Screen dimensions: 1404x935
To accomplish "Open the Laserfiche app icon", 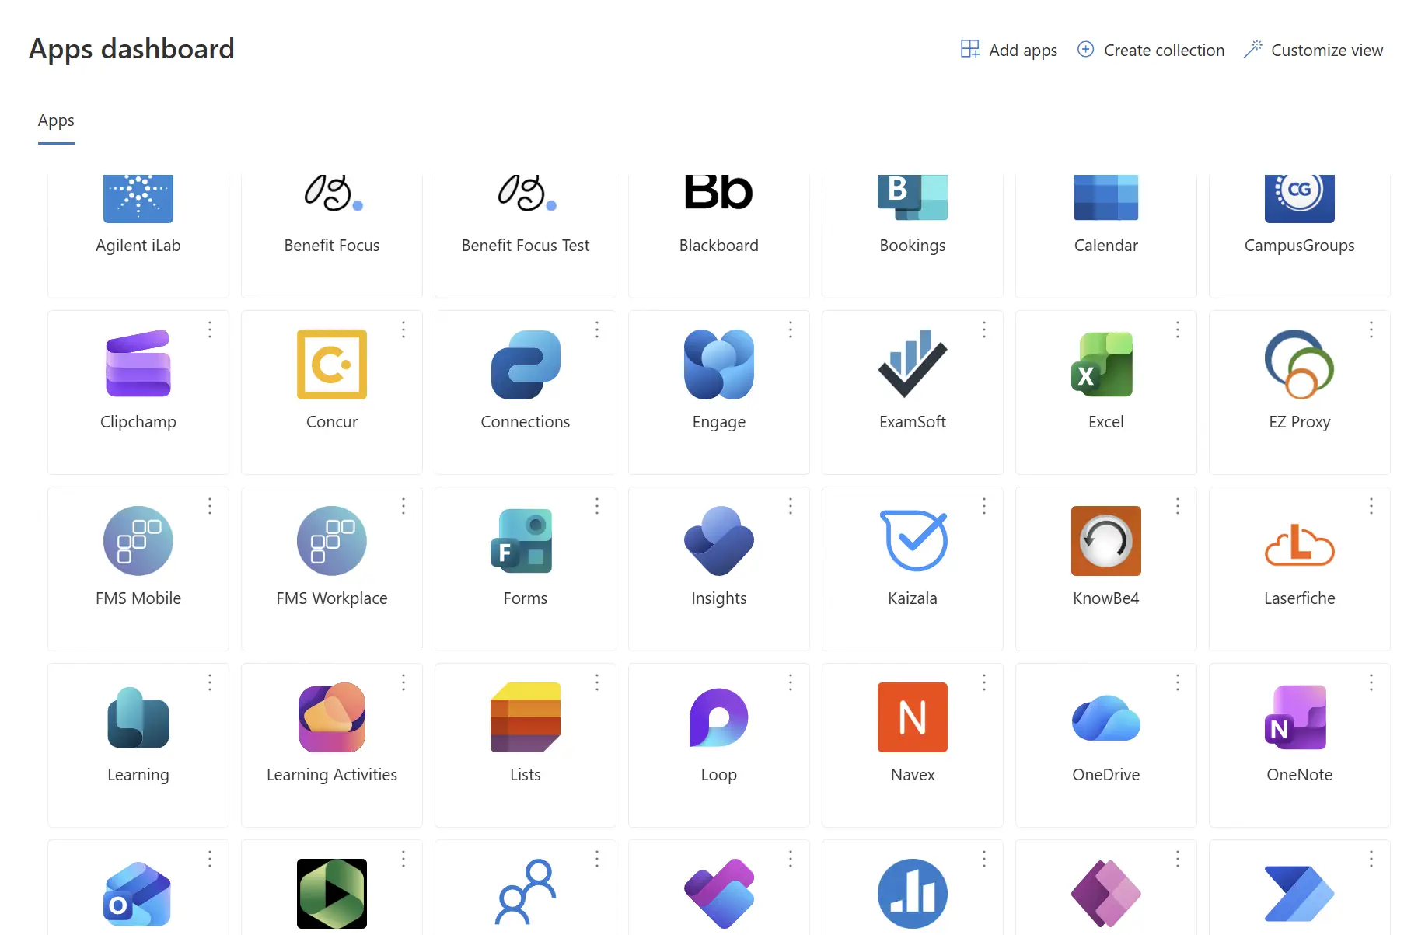I will [1300, 544].
